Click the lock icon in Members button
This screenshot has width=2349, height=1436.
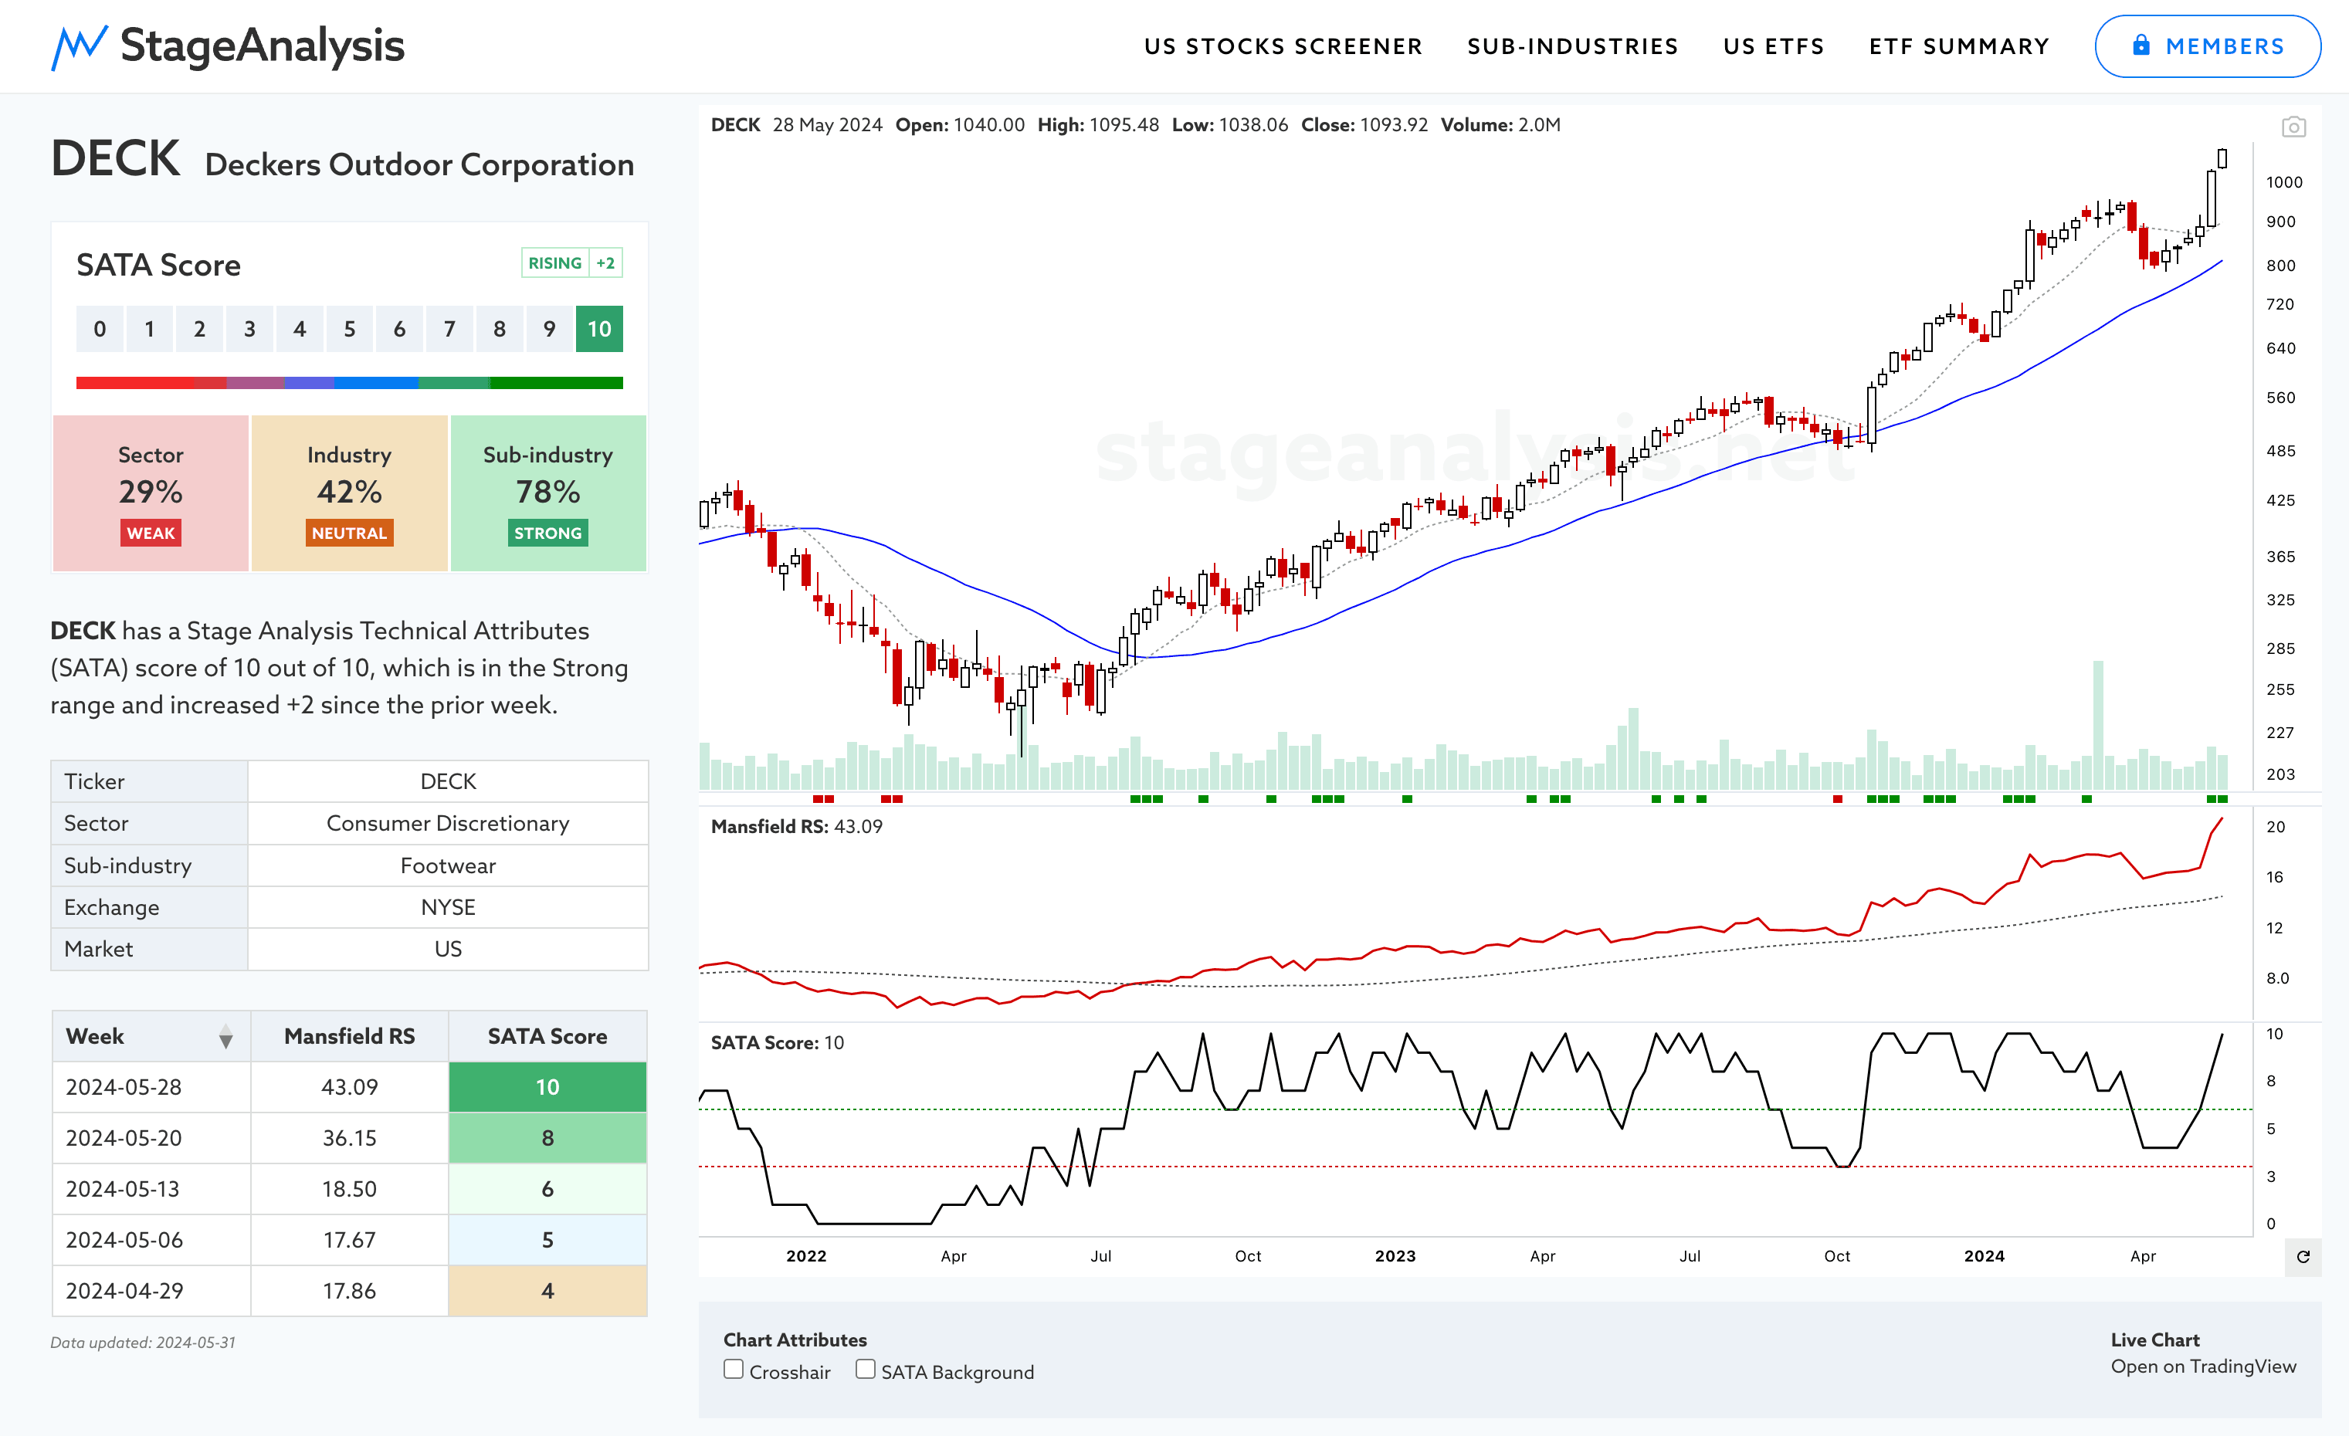[x=2141, y=45]
